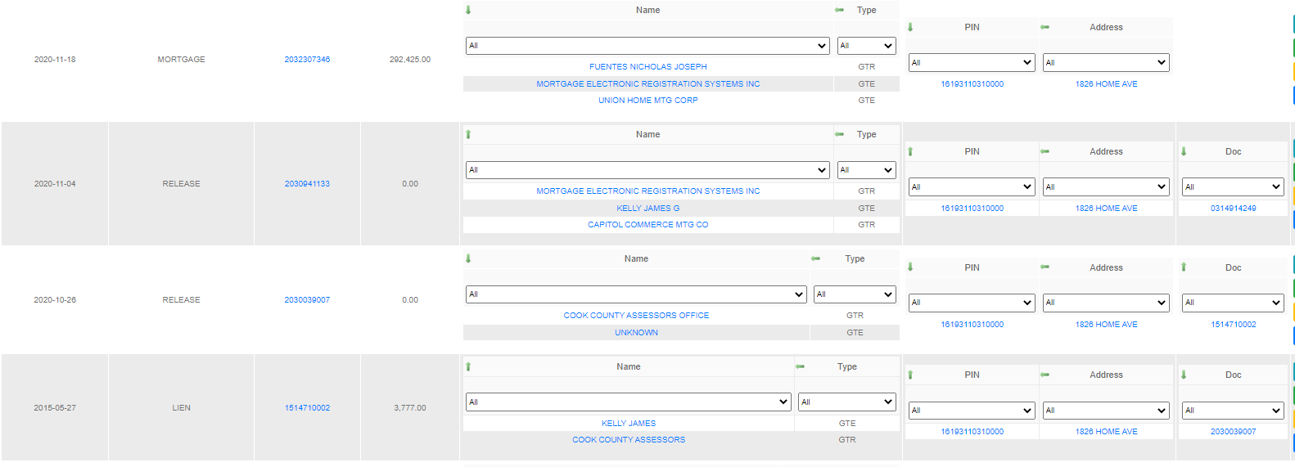The width and height of the screenshot is (1295, 467).
Task: Select the 2015-05-27 date cell
Action: 55,408
